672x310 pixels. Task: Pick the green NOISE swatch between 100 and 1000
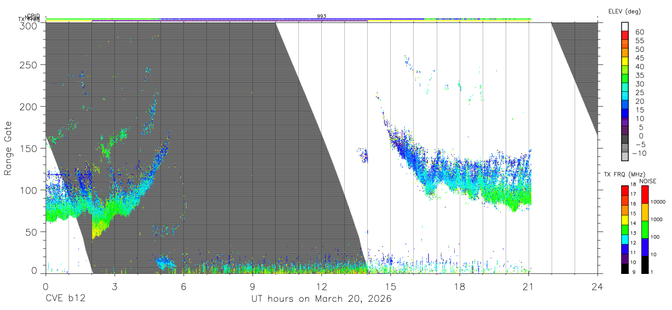coord(645,230)
